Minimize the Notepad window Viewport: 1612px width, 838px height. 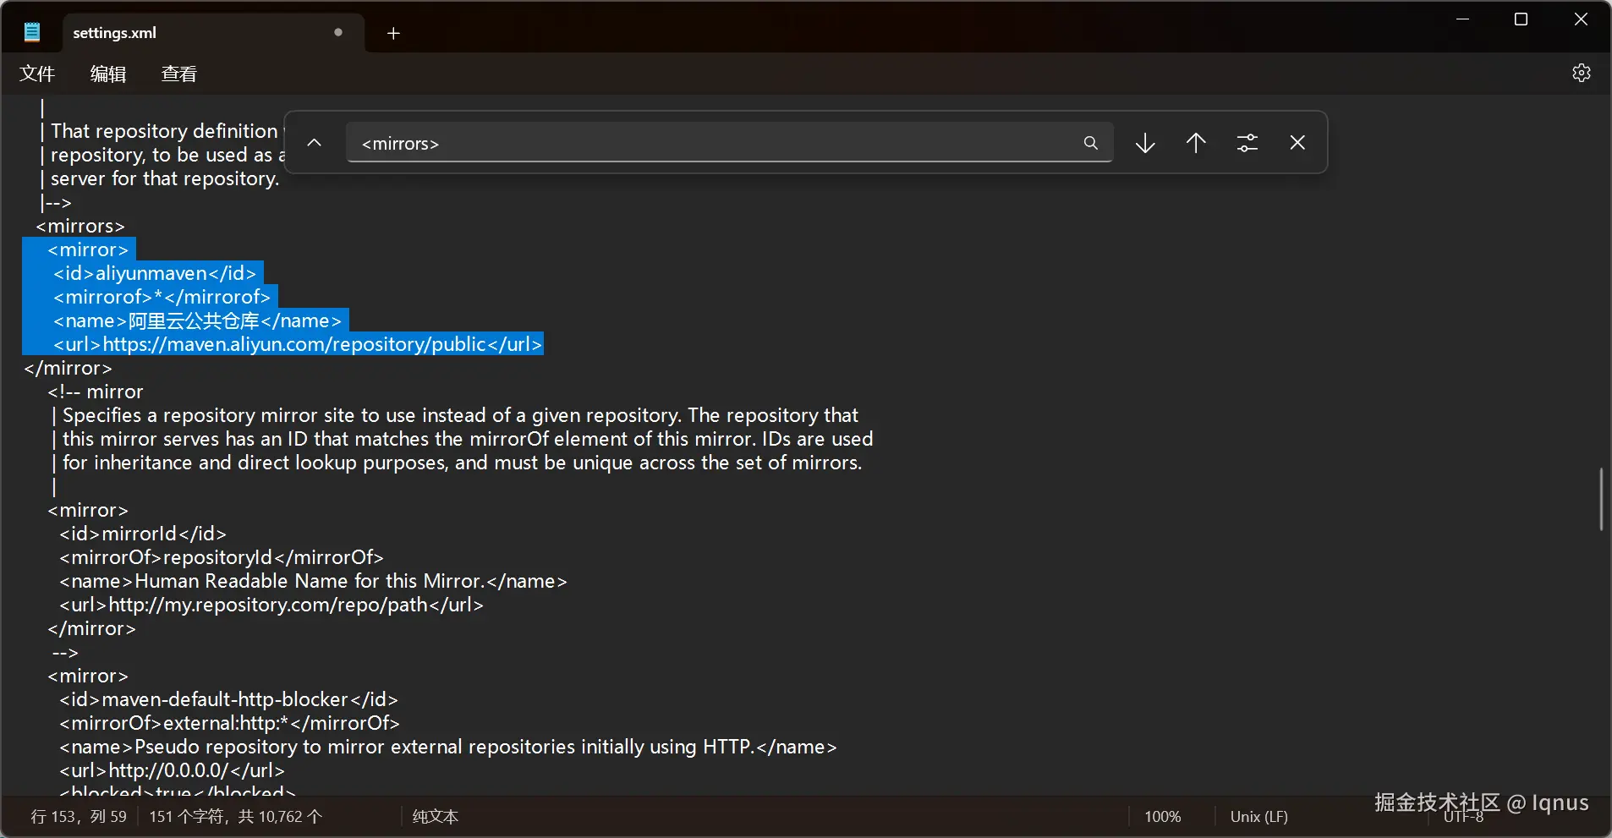(1462, 19)
